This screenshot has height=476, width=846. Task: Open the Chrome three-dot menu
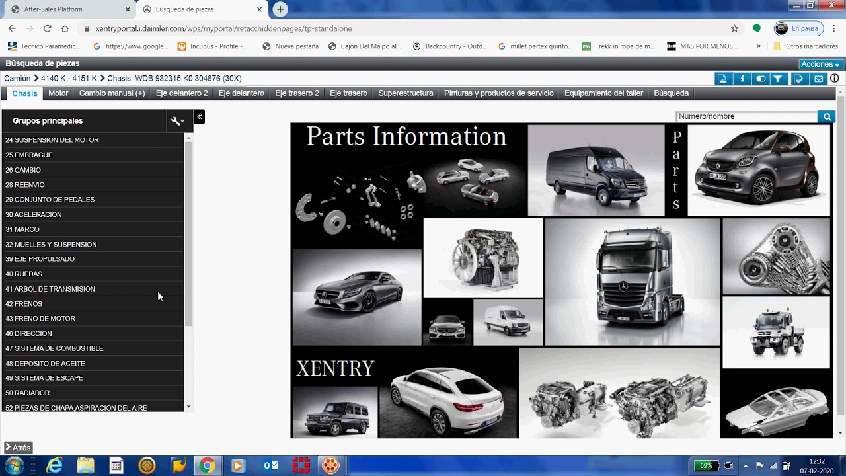(x=834, y=28)
